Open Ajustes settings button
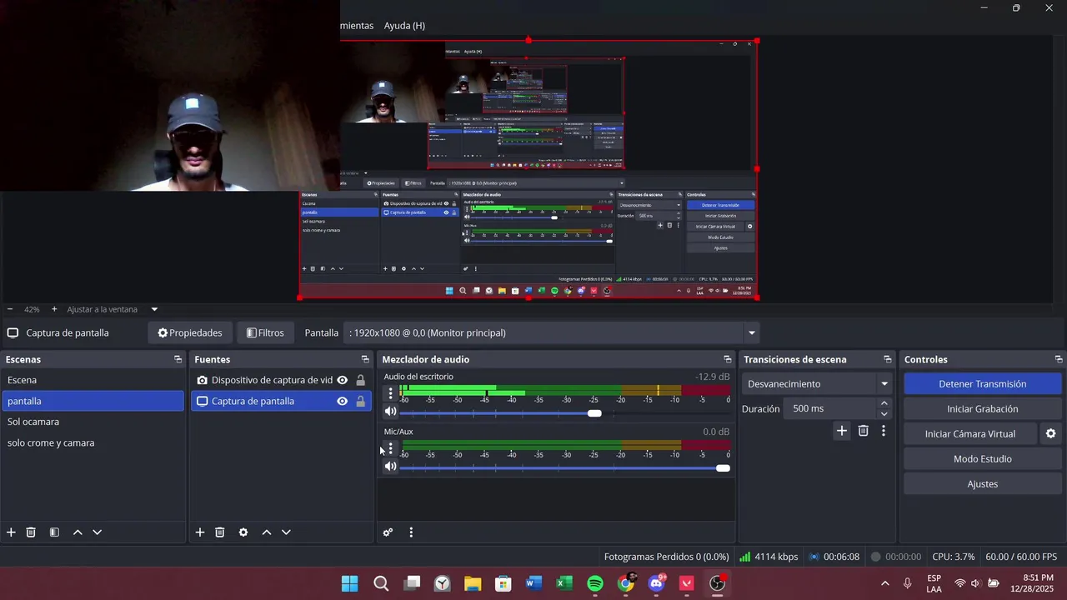Screen dimensions: 1067x600 point(982,484)
